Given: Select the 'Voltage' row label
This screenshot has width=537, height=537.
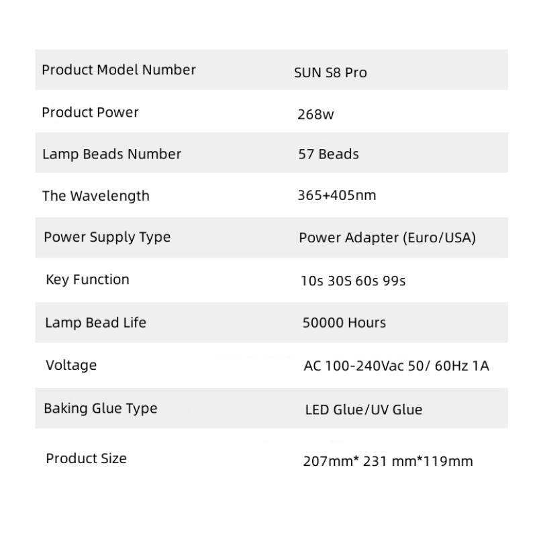Looking at the screenshot, I should (71, 365).
